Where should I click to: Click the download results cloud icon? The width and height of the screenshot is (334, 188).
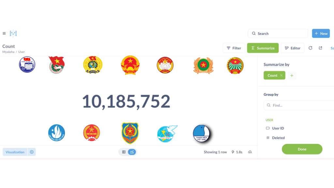(250, 152)
